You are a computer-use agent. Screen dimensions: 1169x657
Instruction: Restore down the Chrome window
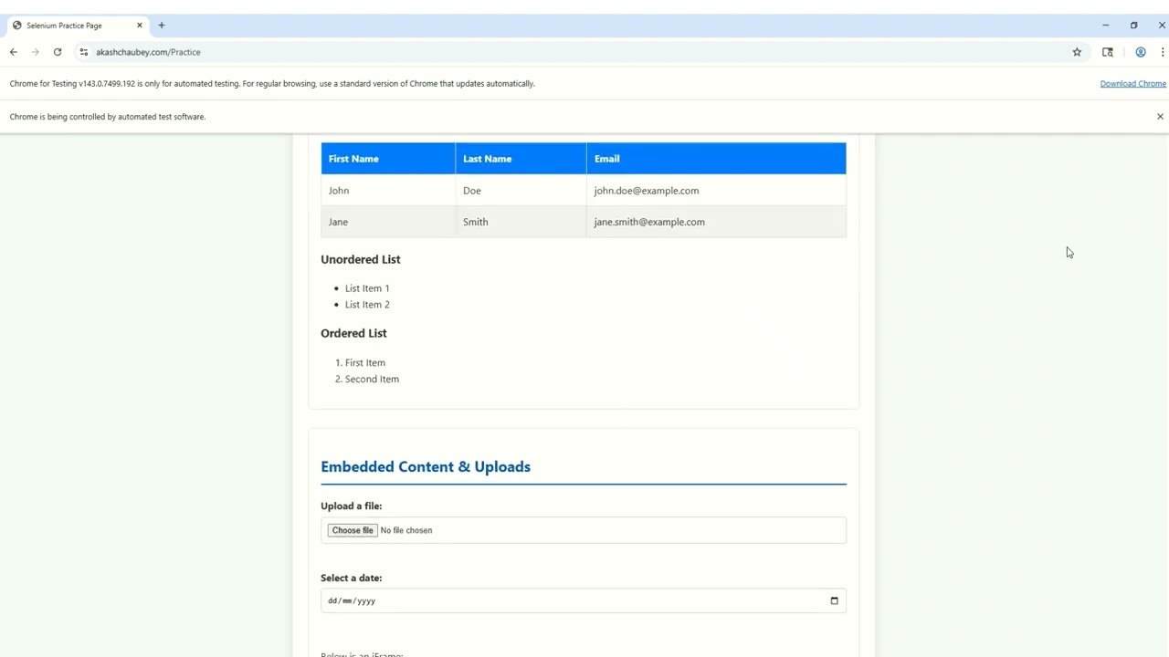(x=1133, y=26)
